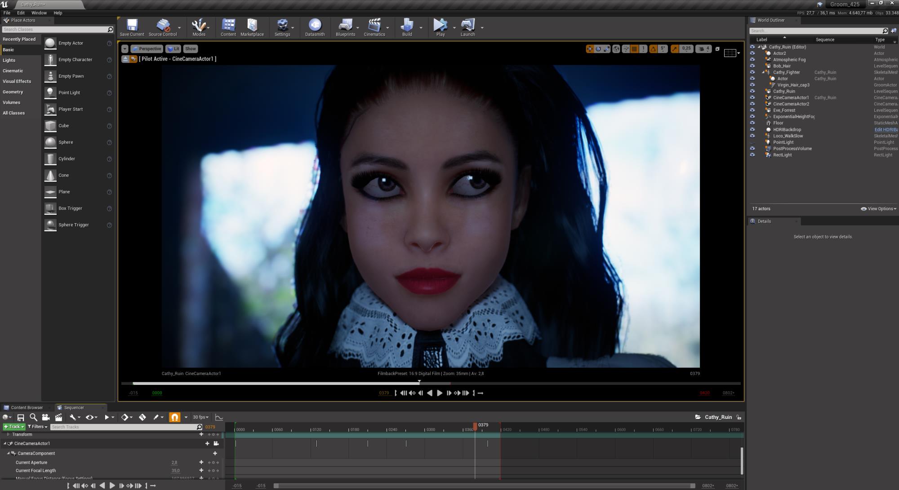Click the Play toolbar icon
Image resolution: width=899 pixels, height=490 pixels.
point(441,27)
